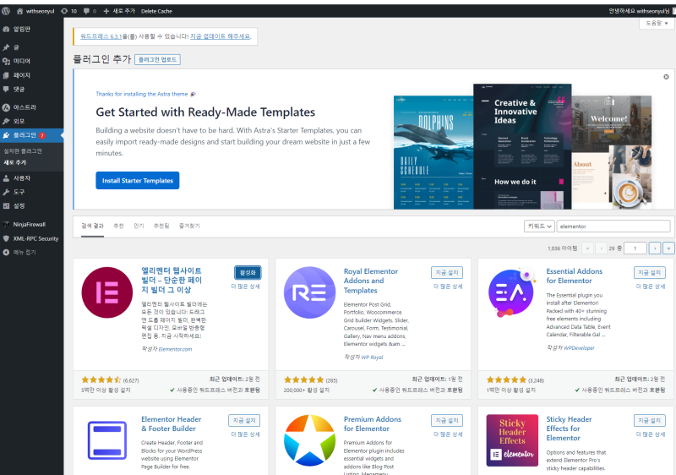The image size is (676, 475).
Task: Open Astra theme icon in sidebar
Action: [x=6, y=107]
